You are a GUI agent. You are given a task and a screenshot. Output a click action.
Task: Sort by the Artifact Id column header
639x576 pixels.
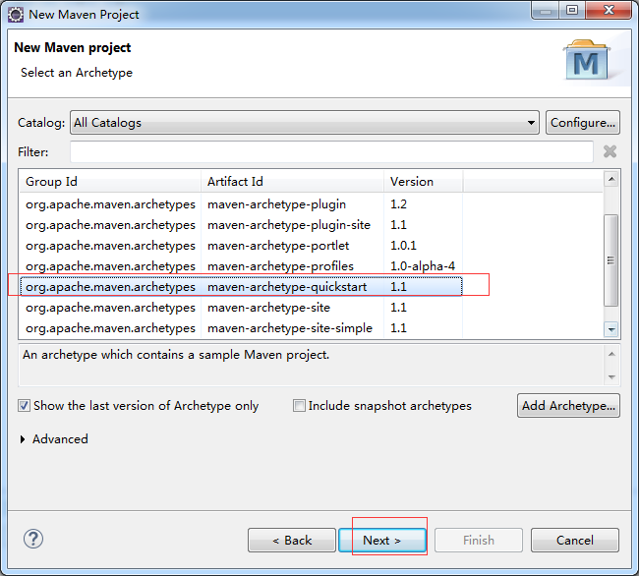[x=292, y=182]
